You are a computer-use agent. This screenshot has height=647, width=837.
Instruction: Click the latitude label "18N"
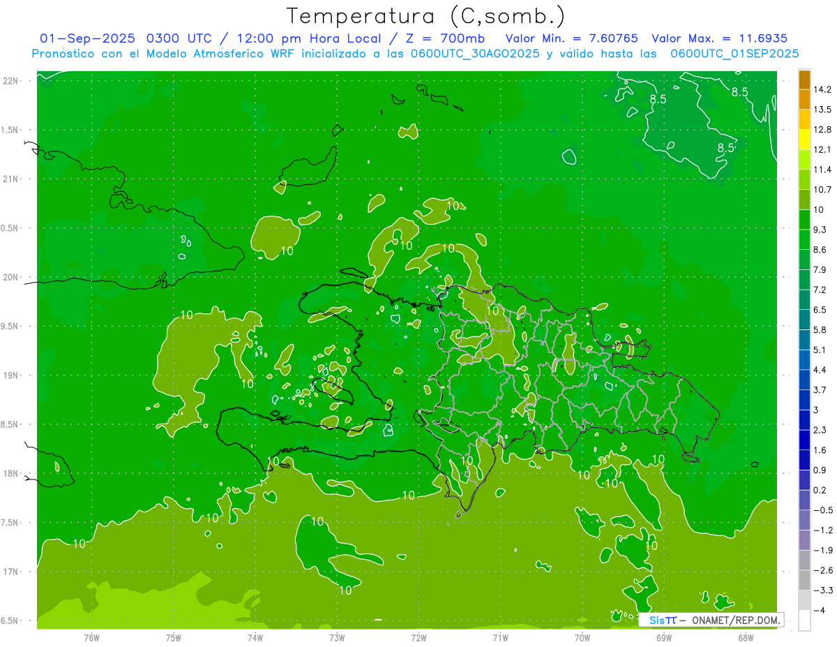(11, 474)
